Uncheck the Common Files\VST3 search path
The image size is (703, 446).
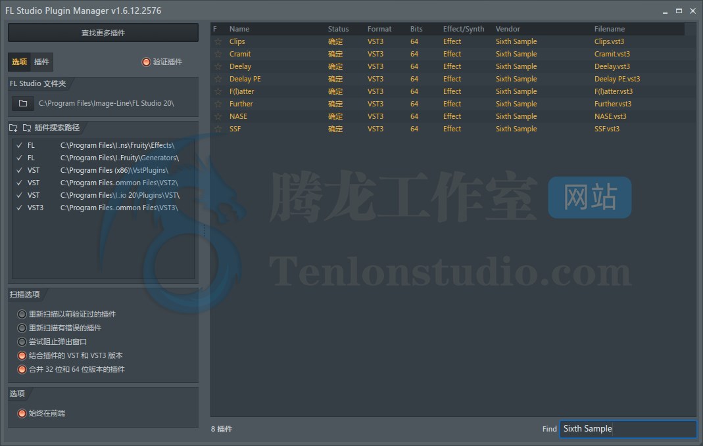19,208
